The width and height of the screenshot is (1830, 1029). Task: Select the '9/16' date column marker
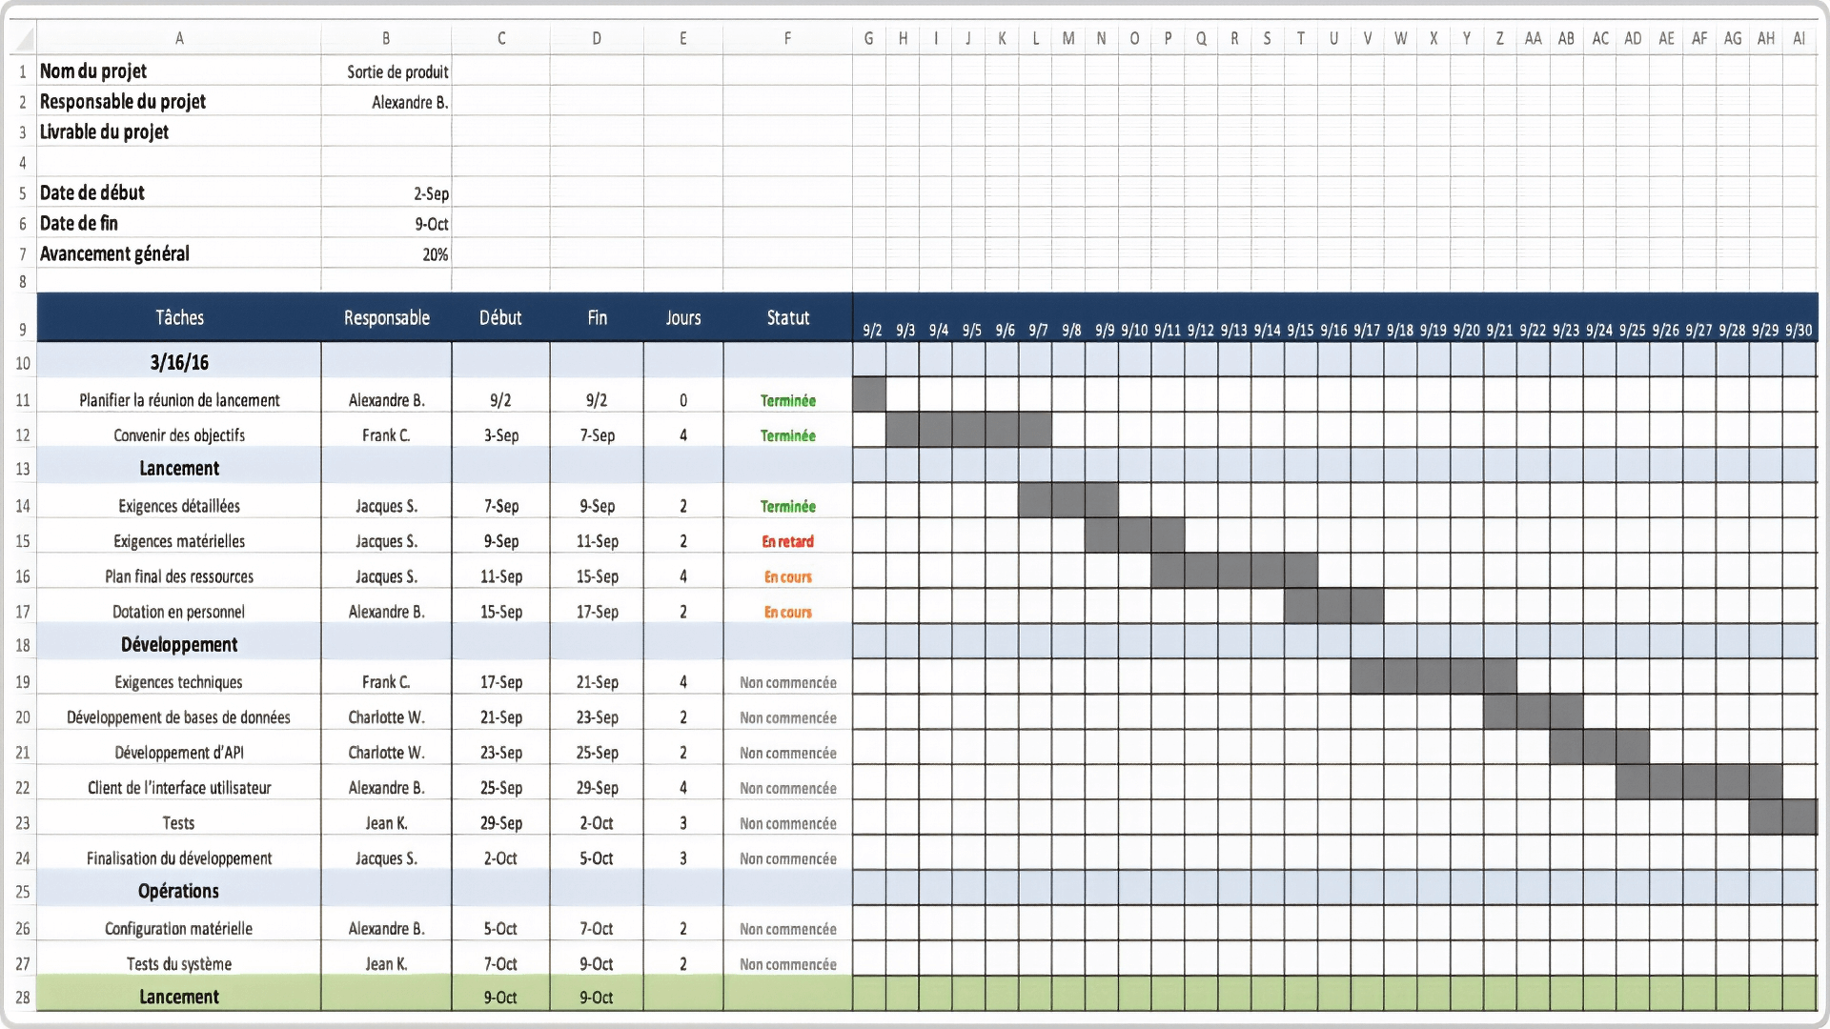(x=1332, y=331)
